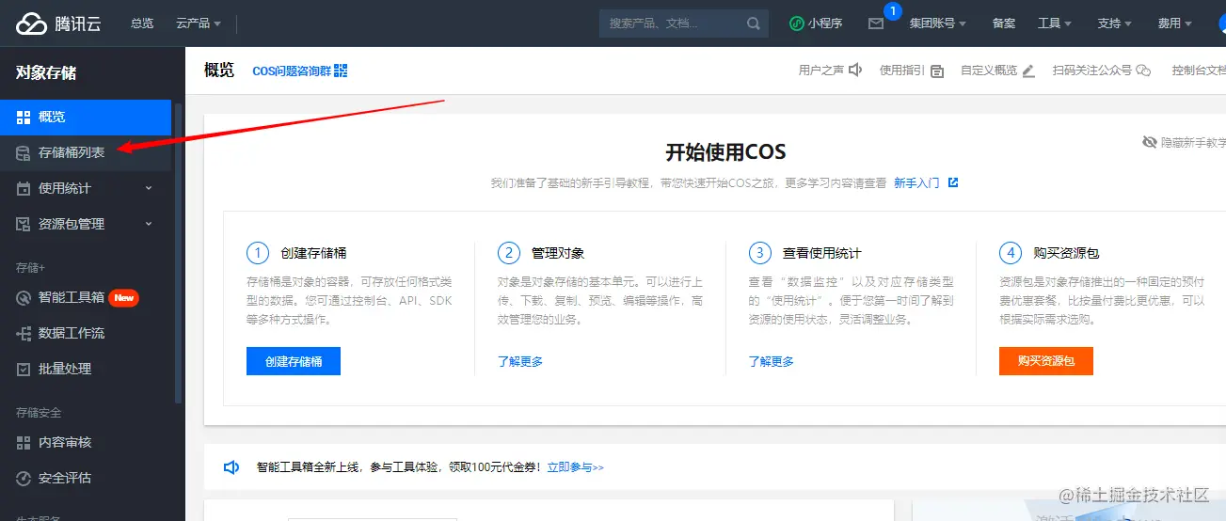Click step number 2 circle
The height and width of the screenshot is (521, 1226).
point(509,253)
